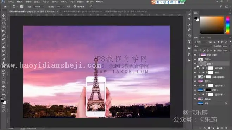Viewport: 232px width, 130px height.
Task: Open the Actions panel play icon
Action: coord(189,60)
